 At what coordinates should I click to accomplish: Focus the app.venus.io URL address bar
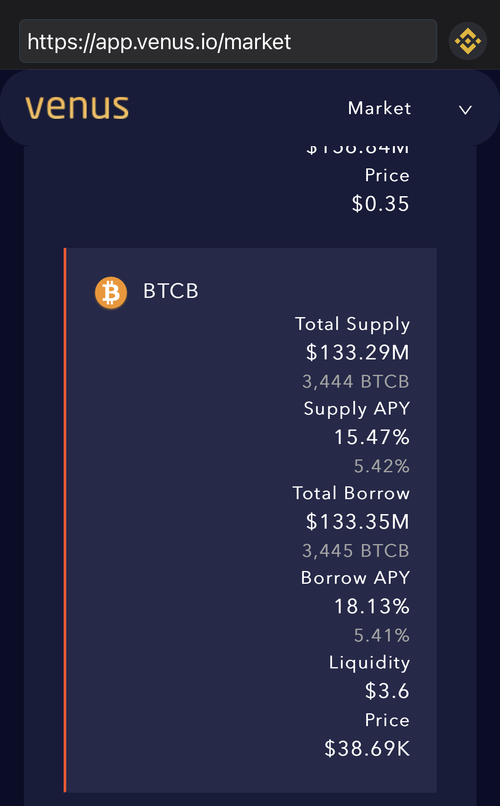coord(228,41)
